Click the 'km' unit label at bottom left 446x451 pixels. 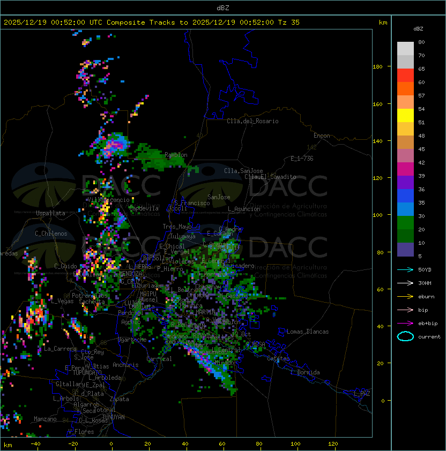(8, 445)
